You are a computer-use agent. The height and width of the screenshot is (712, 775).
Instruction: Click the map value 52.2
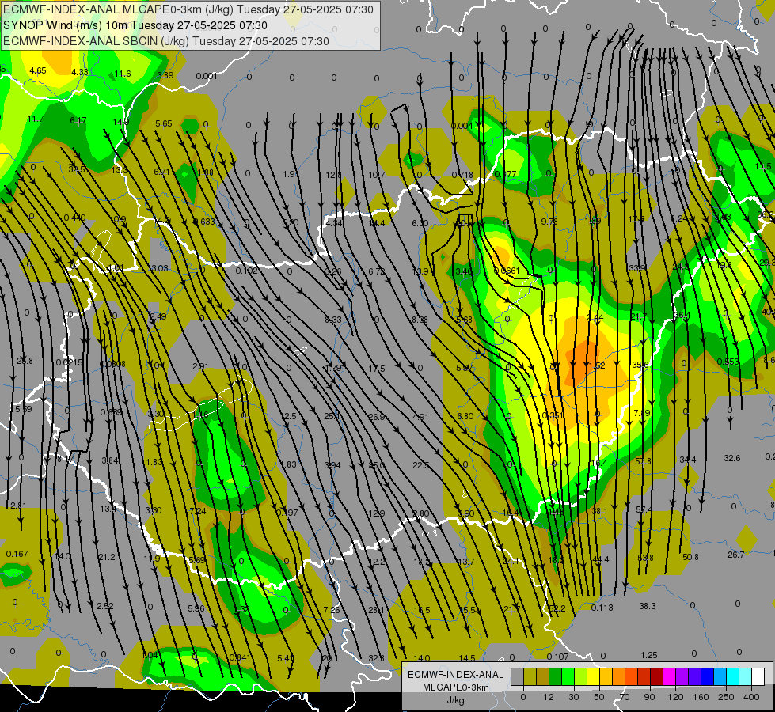[557, 608]
